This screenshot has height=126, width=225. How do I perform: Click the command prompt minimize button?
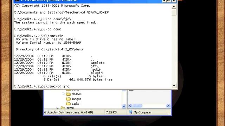tap(164, 1)
